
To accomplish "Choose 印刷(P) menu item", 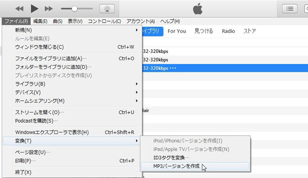I will [72, 161].
